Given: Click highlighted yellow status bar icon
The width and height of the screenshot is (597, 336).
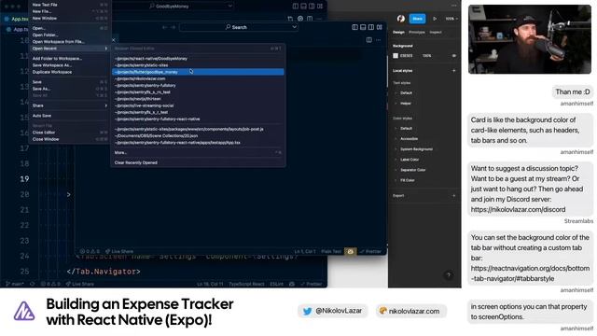Looking at the screenshot, I should (351, 251).
